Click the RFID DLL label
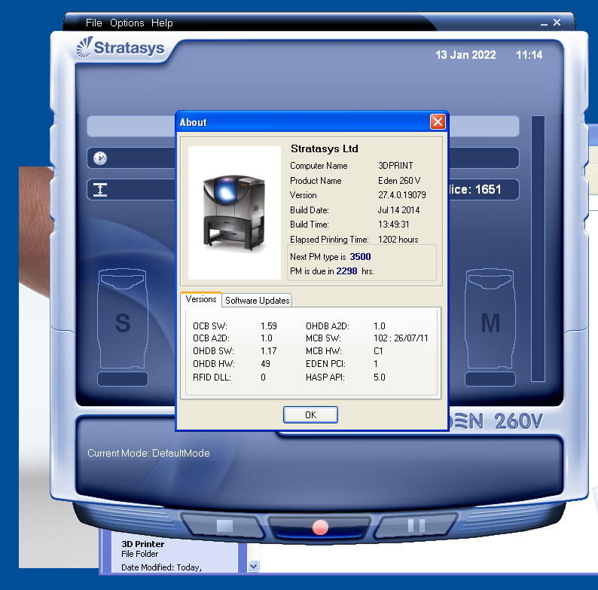This screenshot has width=598, height=590. pyautogui.click(x=212, y=377)
